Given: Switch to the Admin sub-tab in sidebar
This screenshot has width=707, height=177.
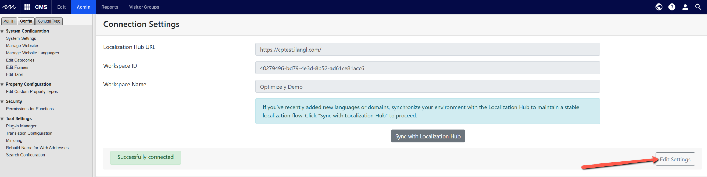Looking at the screenshot, I should point(9,21).
